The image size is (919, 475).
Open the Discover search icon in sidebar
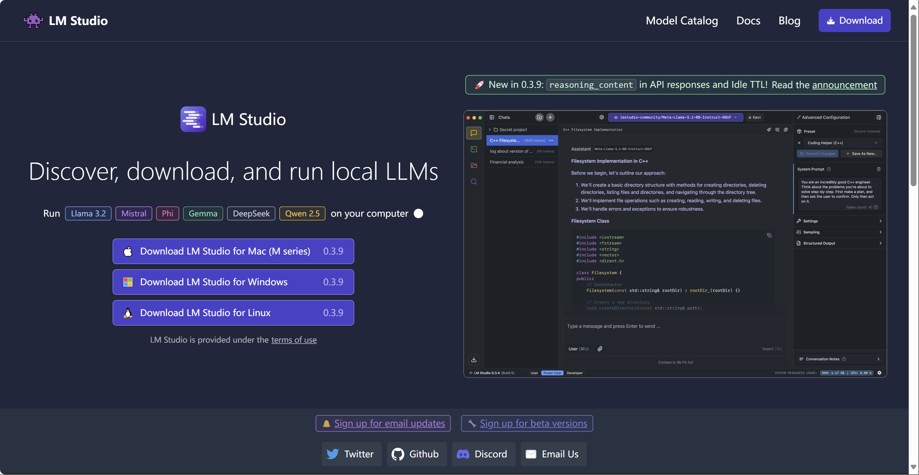click(x=474, y=181)
